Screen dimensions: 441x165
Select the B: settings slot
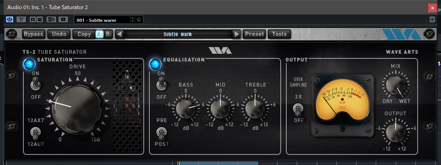(109, 34)
